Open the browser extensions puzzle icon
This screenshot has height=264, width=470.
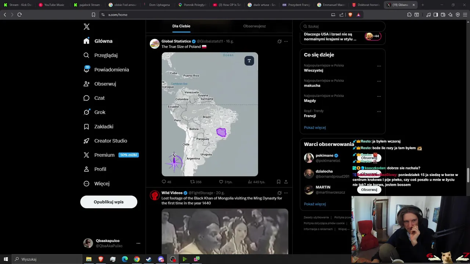tap(409, 15)
